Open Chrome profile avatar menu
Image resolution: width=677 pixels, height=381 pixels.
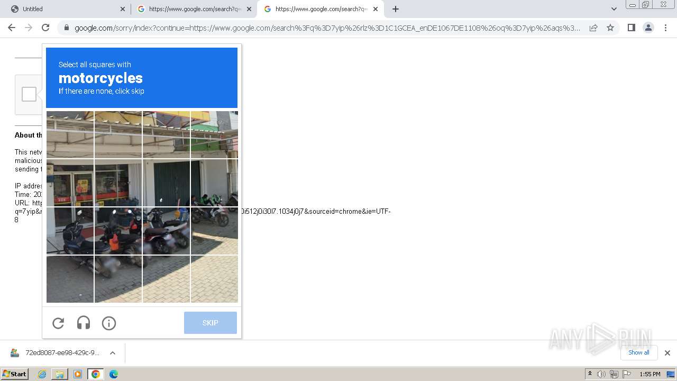tap(648, 28)
